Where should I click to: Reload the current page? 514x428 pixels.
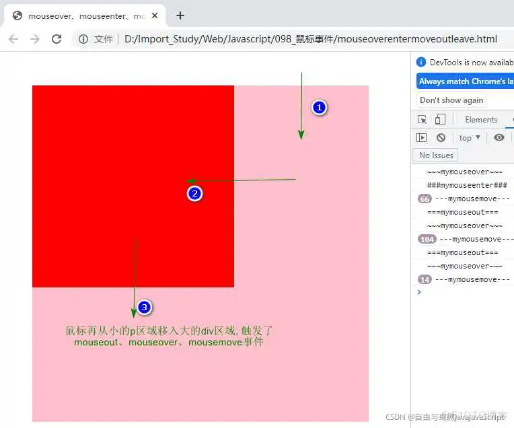click(x=57, y=39)
